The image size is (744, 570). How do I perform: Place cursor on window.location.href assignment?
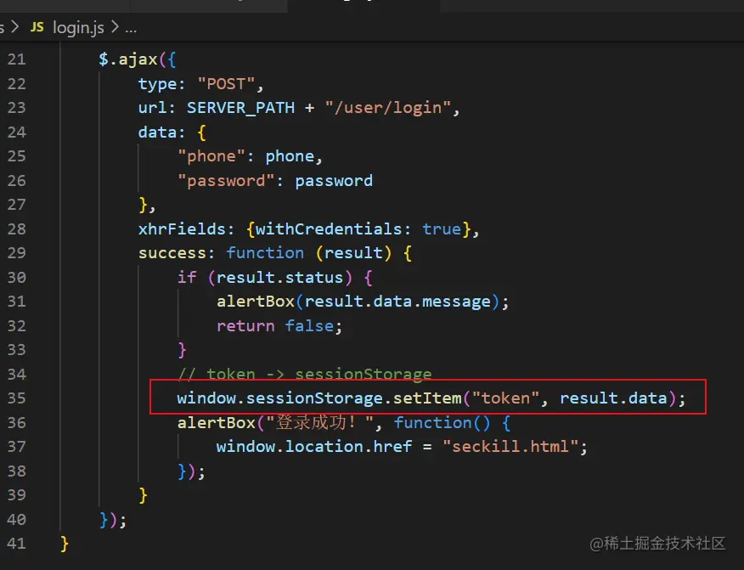coord(402,447)
